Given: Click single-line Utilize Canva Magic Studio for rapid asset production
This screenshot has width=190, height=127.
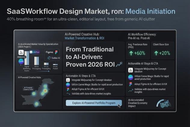Looking at the screenshot, I should [97, 84].
